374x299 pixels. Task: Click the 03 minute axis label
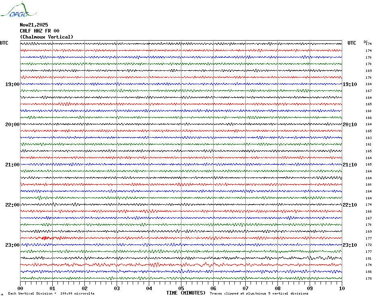117,288
